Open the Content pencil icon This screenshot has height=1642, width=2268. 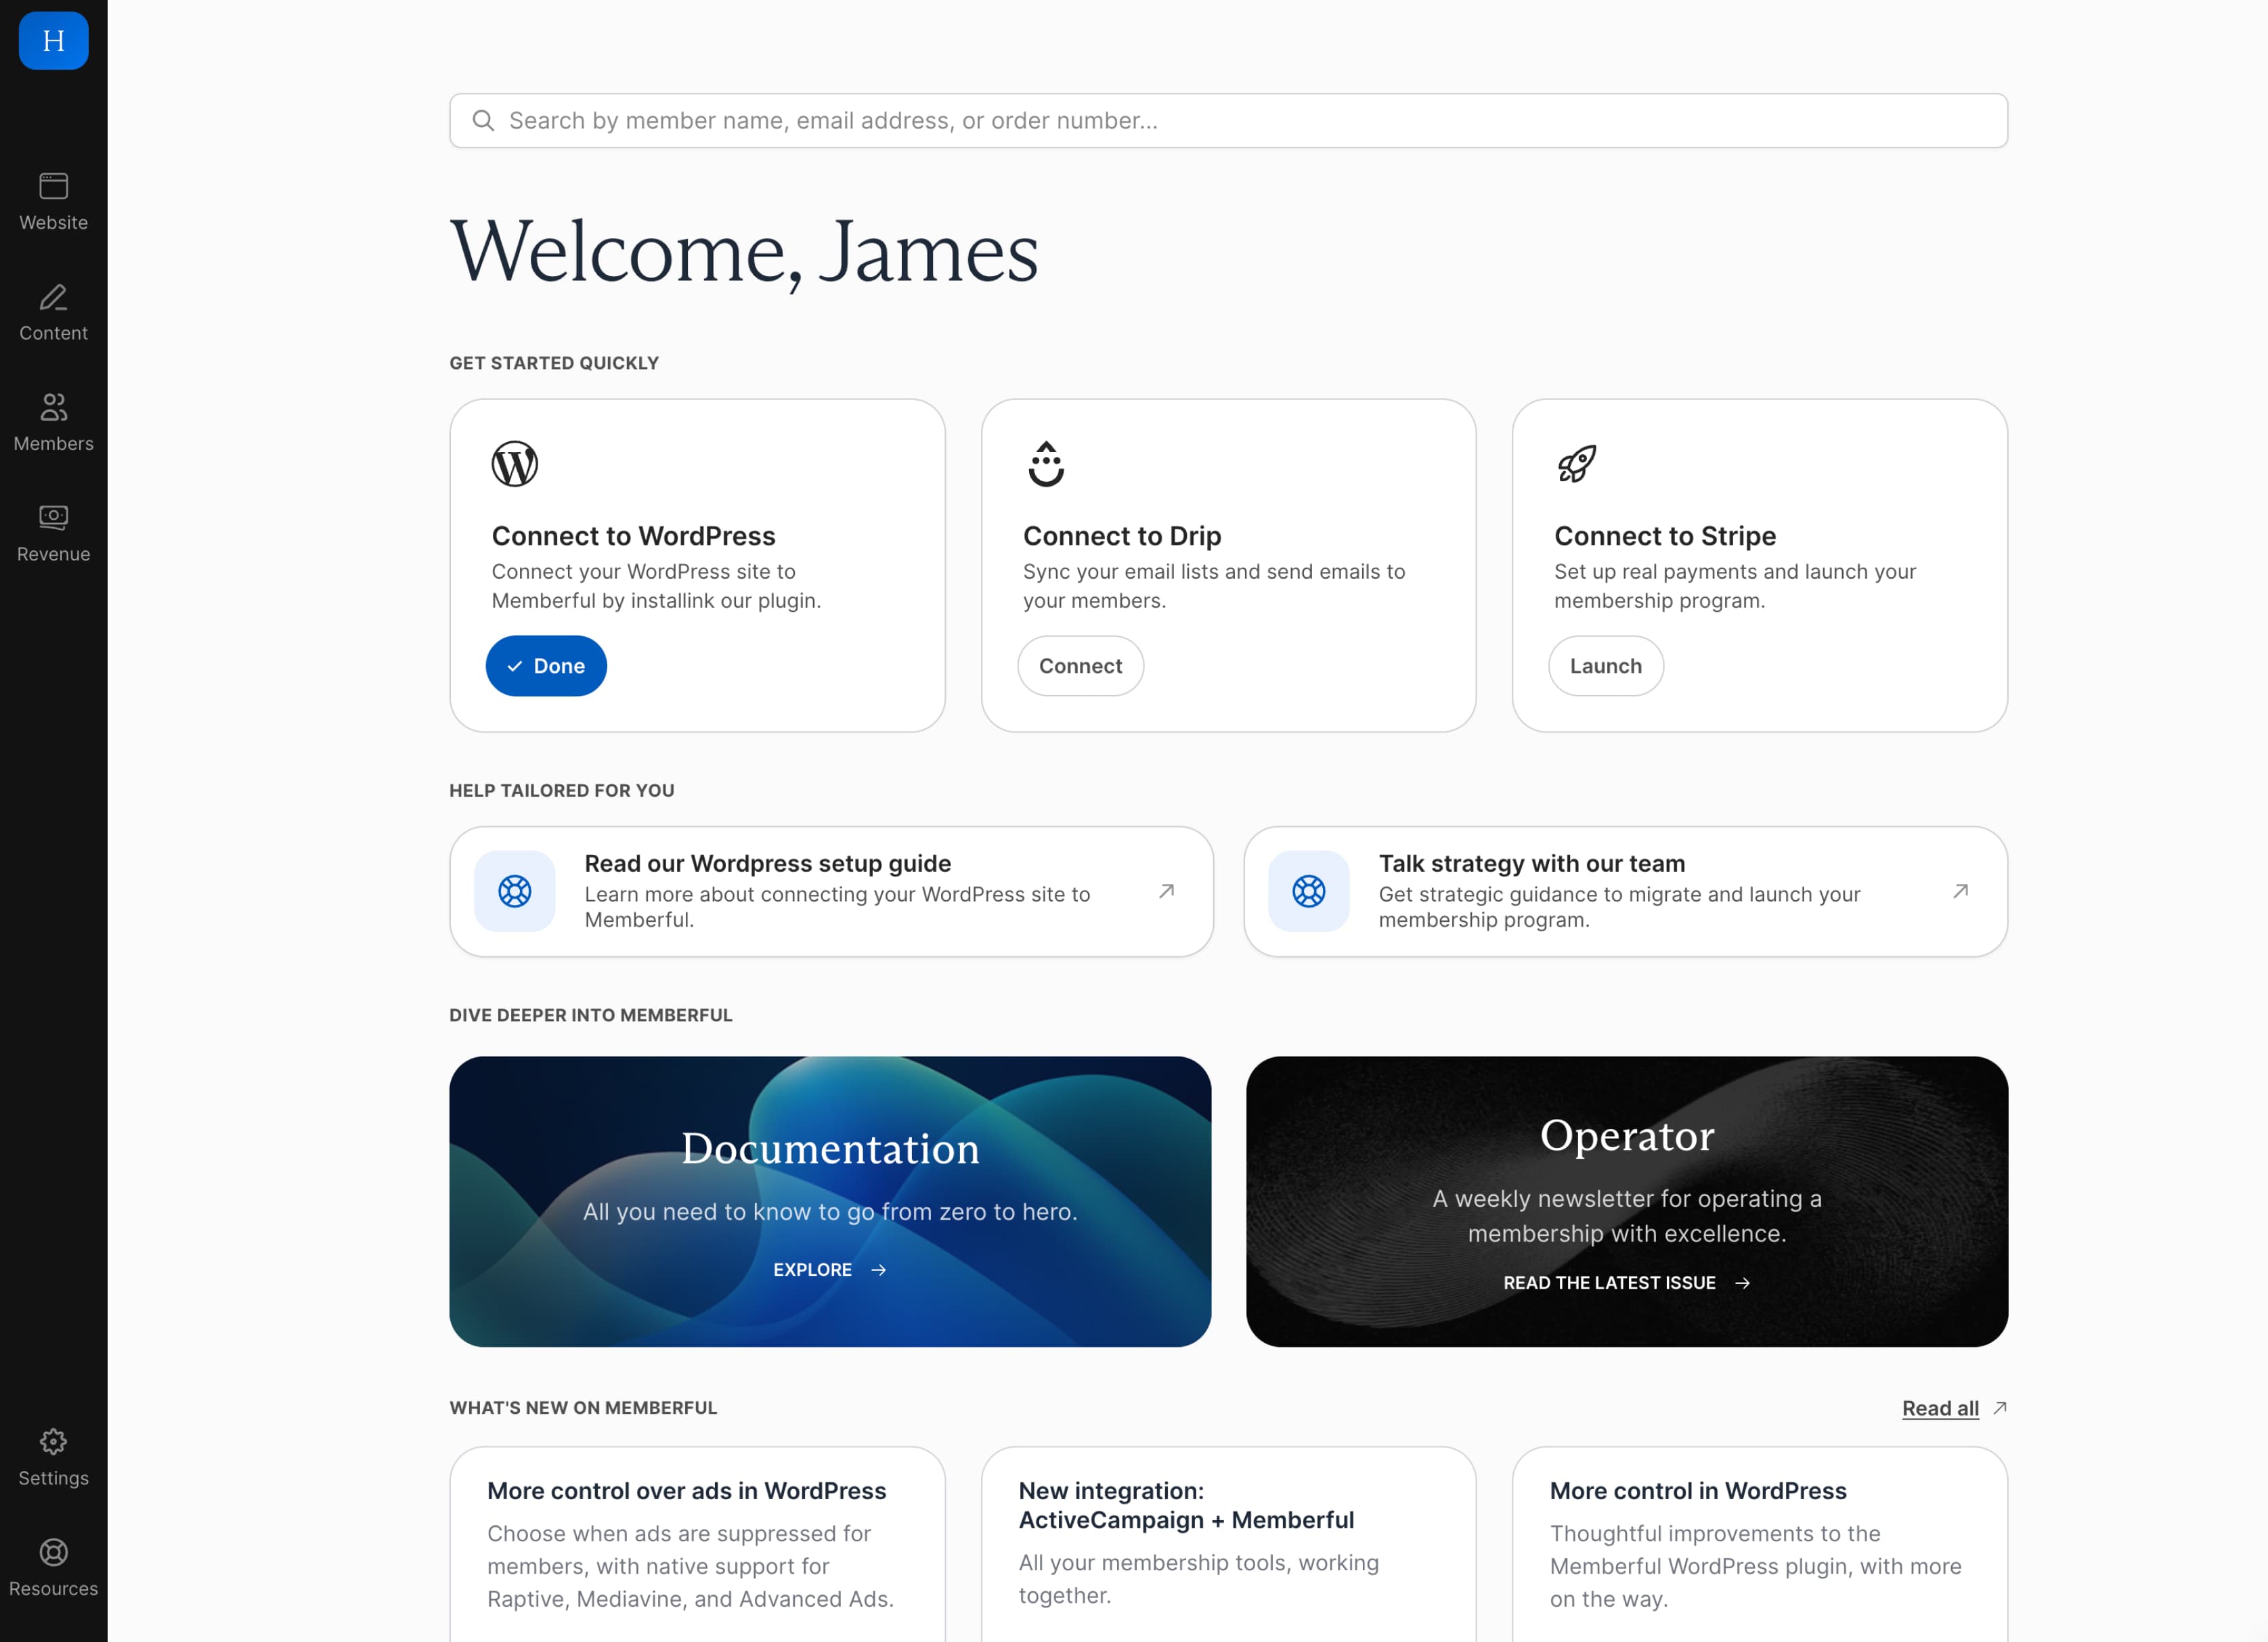click(53, 298)
